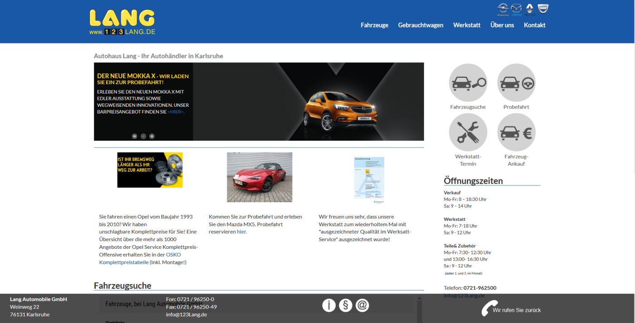The image size is (635, 323).
Task: Open the Fahrzeug-Ankauf euro car icon
Action: 517,132
